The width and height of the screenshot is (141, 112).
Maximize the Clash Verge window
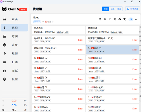(132, 1)
